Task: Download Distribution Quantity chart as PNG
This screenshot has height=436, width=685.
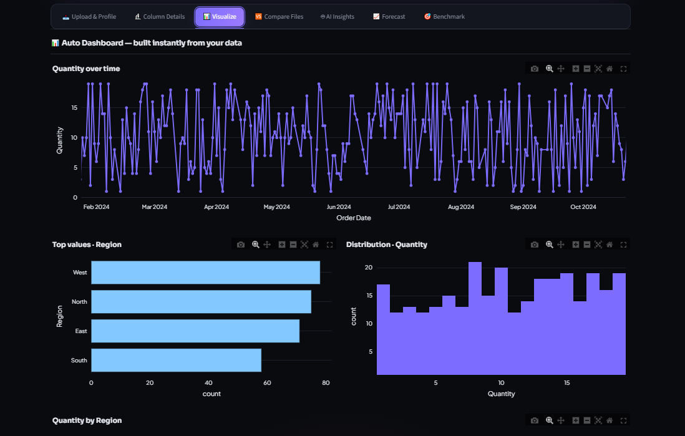Action: [534, 245]
